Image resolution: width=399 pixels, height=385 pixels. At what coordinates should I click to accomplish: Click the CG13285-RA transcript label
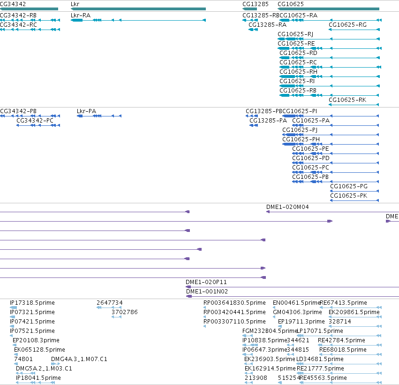(x=267, y=25)
